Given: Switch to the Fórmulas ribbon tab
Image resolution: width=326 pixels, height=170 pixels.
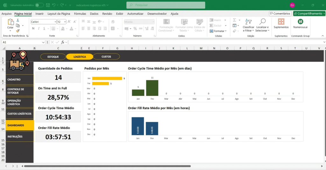Looking at the screenshot, I should [x=80, y=14].
